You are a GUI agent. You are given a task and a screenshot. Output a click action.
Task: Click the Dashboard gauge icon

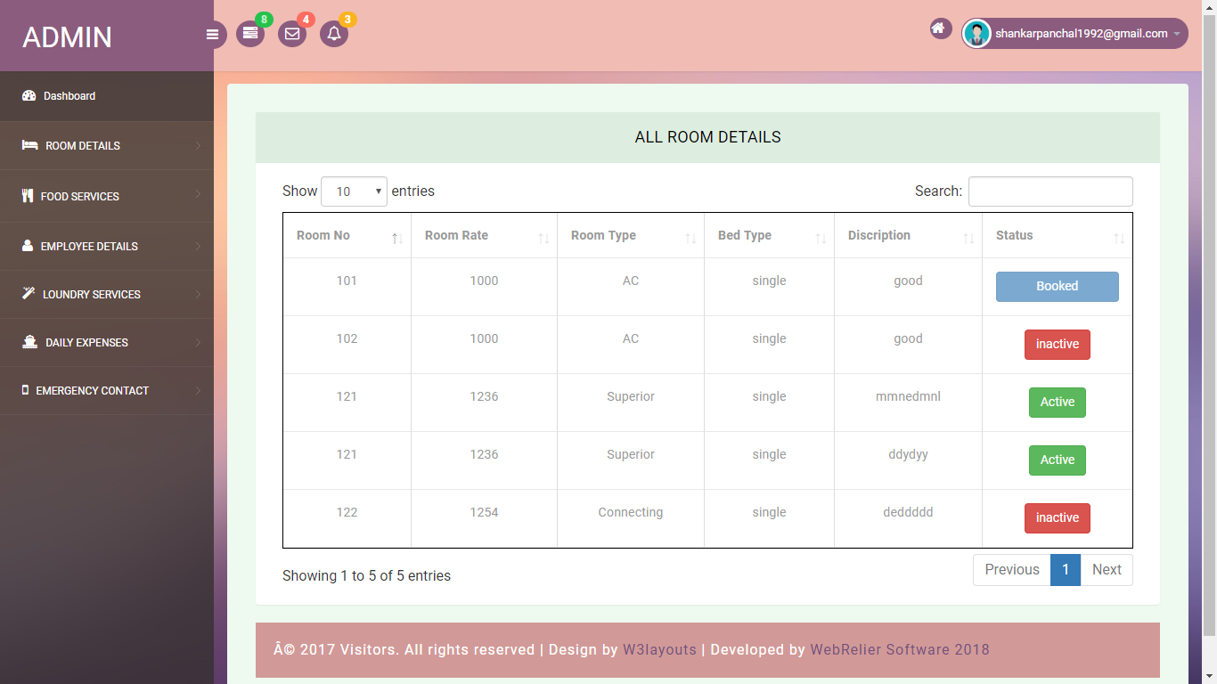point(29,96)
